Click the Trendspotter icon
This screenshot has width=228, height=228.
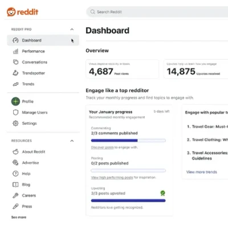pos(15,73)
